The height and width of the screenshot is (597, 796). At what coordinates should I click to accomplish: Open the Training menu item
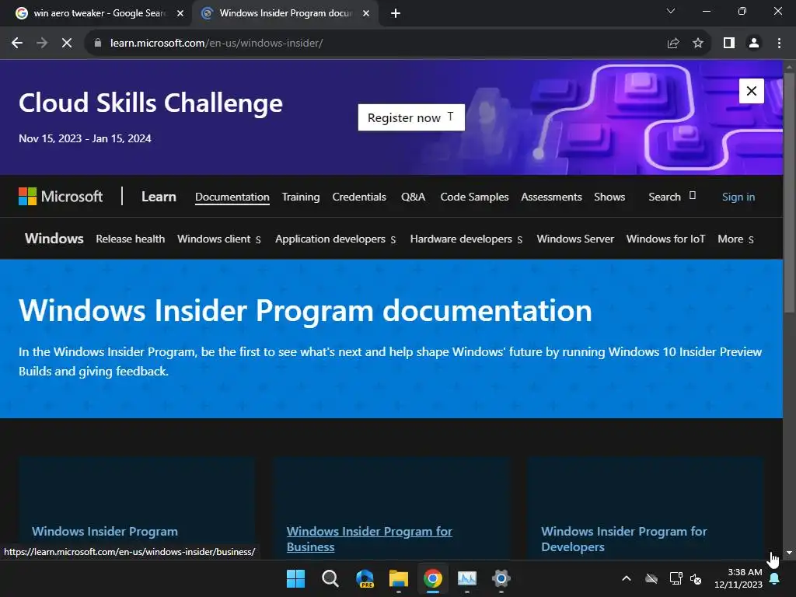[x=301, y=197]
